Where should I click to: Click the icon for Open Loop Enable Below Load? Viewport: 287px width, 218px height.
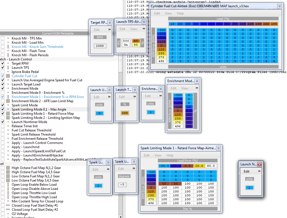(8, 185)
